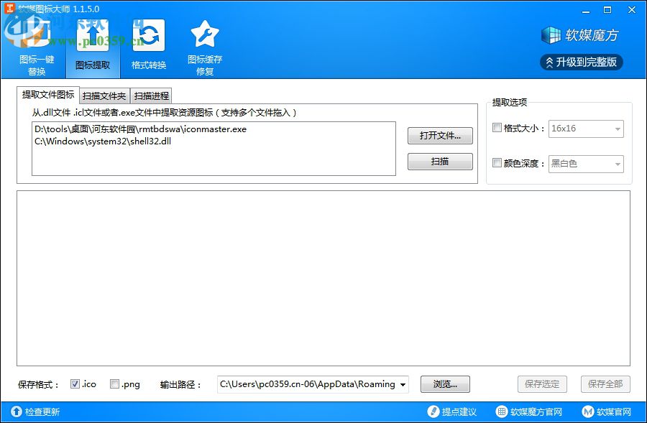Click the 检查更新 icon in status bar
The image size is (647, 423).
pos(16,412)
